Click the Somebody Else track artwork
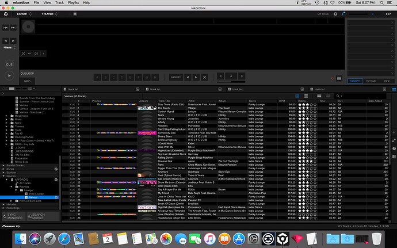This screenshot has width=397, height=248. click(x=147, y=116)
